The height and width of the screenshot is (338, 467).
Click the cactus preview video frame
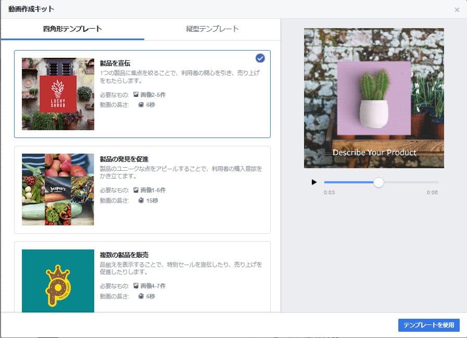pyautogui.click(x=374, y=98)
